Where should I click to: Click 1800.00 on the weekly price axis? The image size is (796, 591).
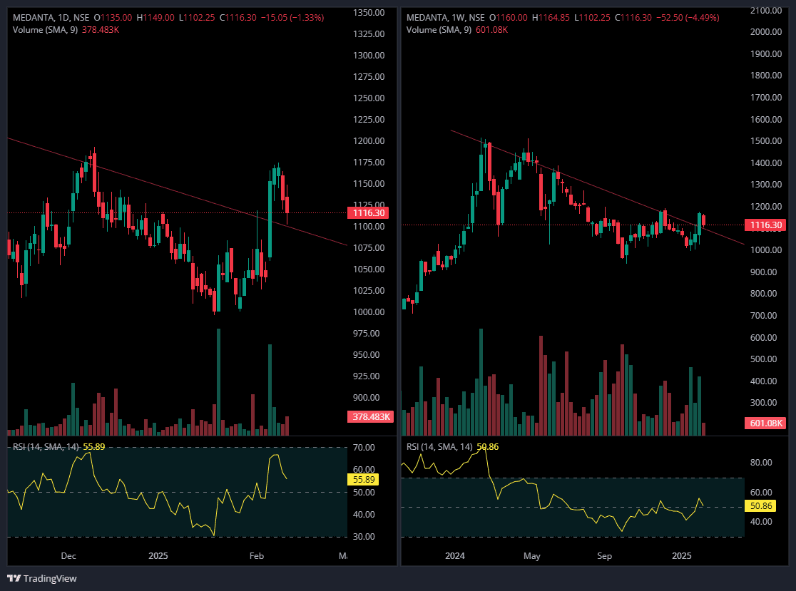[766, 75]
